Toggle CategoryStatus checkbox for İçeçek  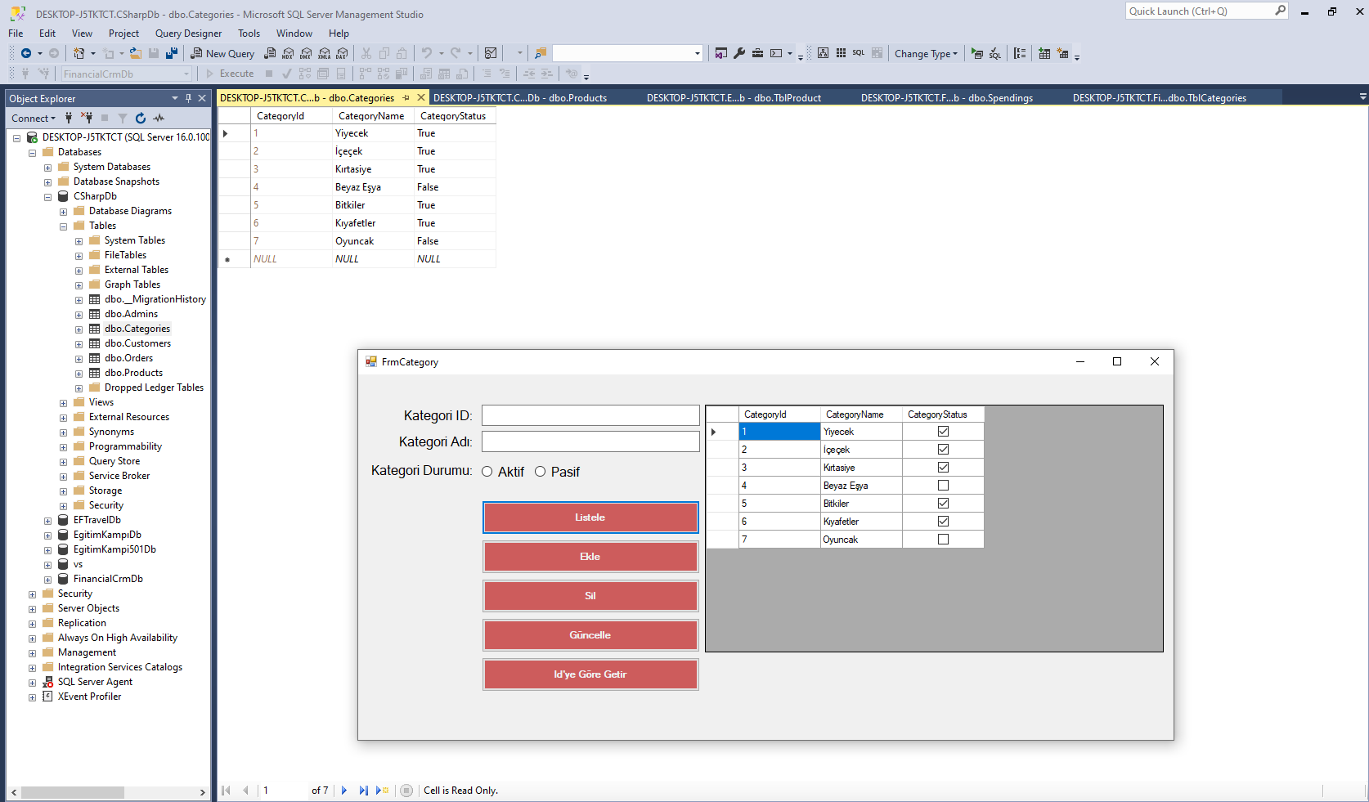pyautogui.click(x=943, y=450)
